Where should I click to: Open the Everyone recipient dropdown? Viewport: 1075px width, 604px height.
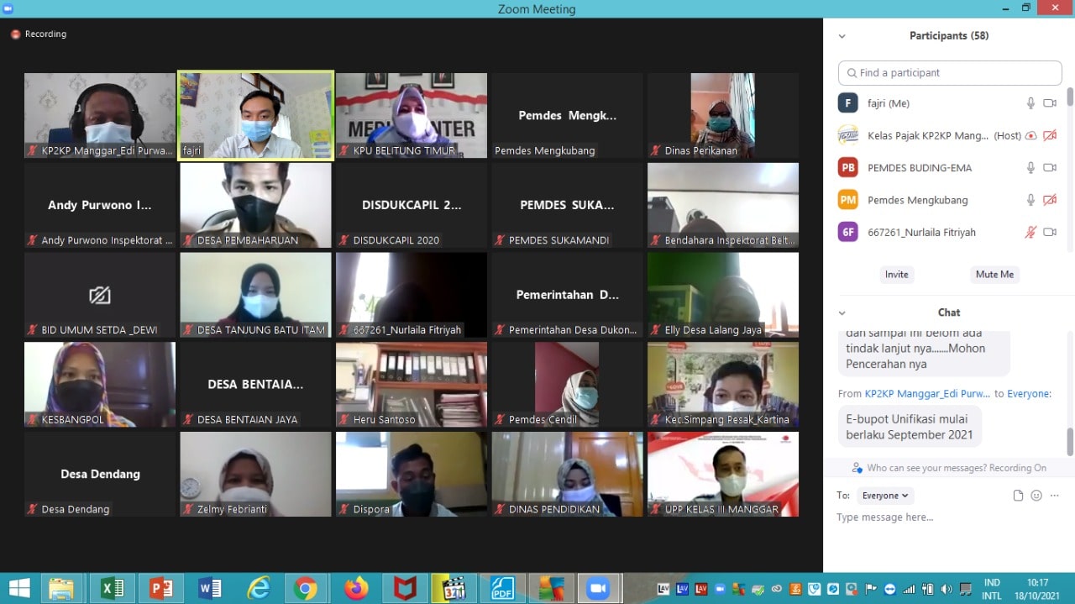pyautogui.click(x=885, y=496)
